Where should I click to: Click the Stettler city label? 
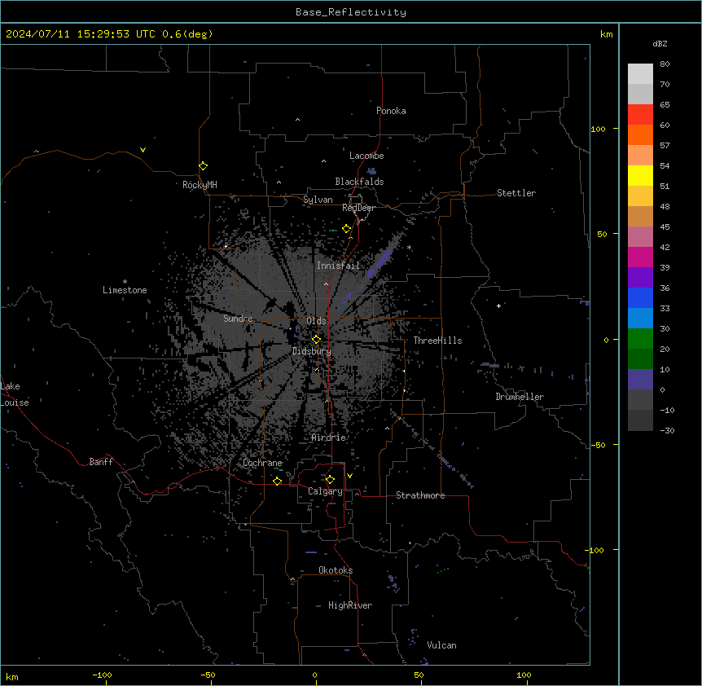(516, 193)
